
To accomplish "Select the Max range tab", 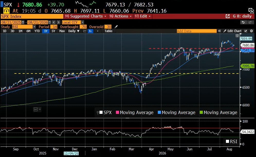I will click(62, 31).
